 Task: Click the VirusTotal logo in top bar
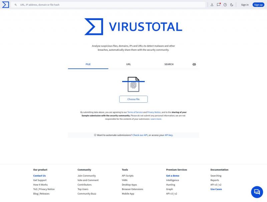click(x=5, y=5)
